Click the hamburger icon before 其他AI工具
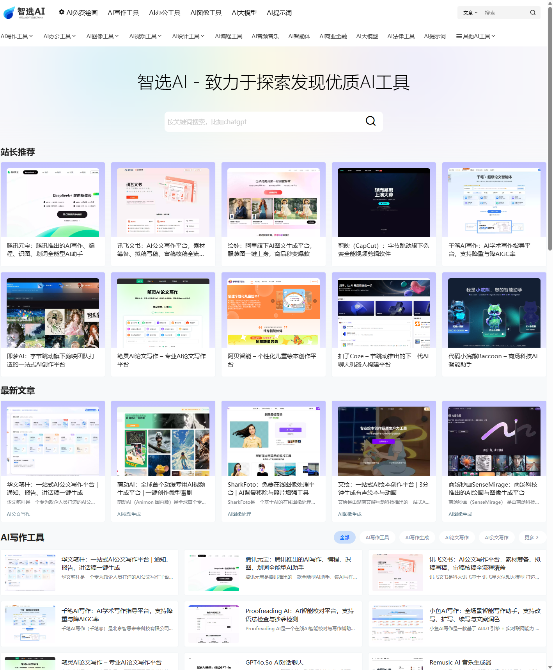The height and width of the screenshot is (670, 553). point(459,36)
